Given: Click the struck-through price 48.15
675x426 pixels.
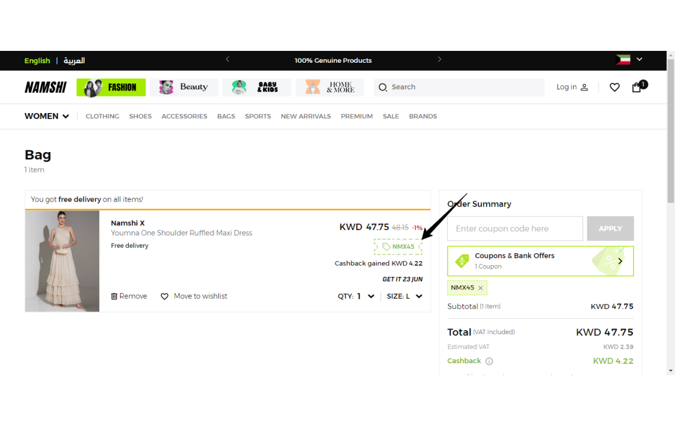Looking at the screenshot, I should 400,228.
